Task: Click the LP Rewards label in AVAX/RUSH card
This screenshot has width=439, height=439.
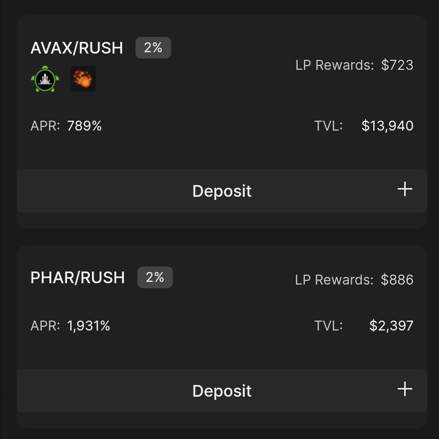Action: point(335,65)
